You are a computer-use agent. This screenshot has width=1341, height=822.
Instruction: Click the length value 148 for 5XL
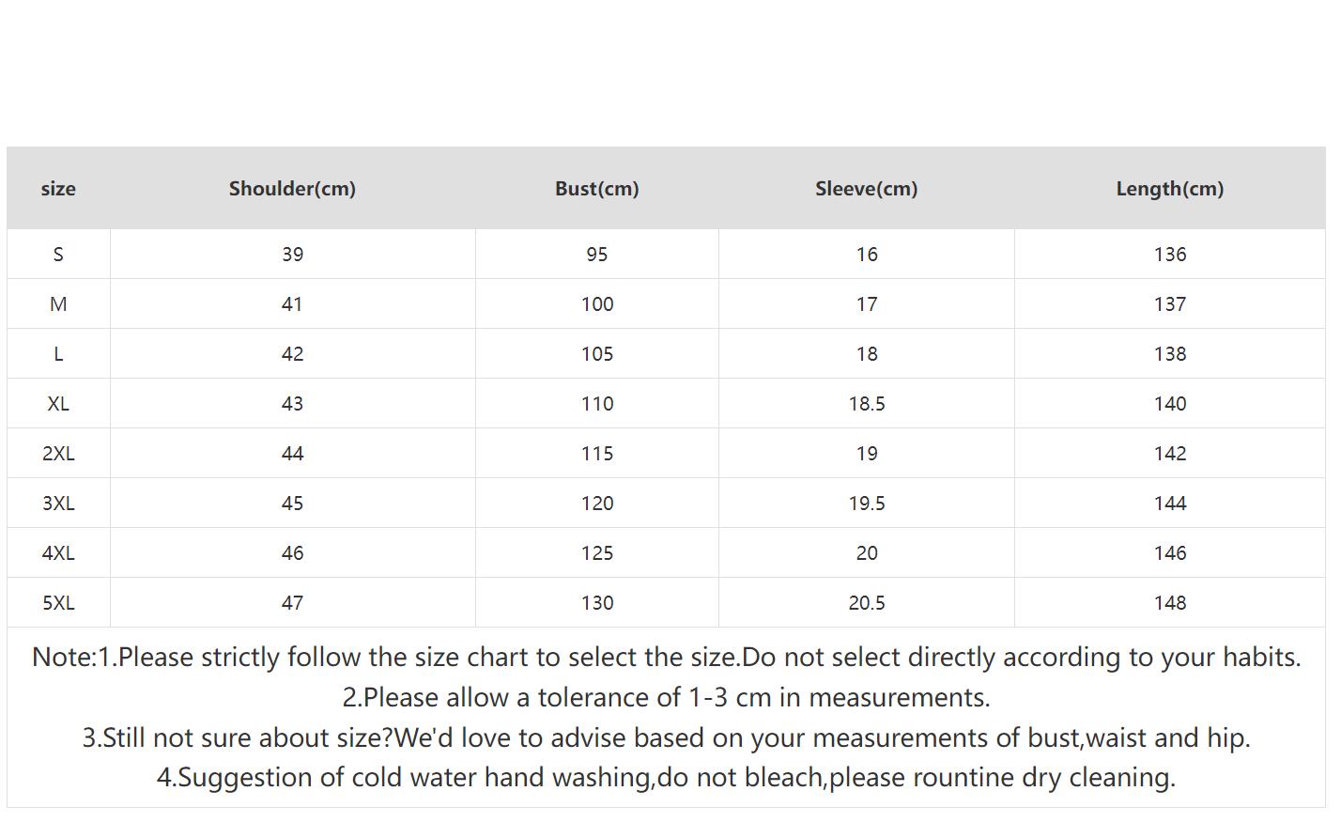[1170, 603]
